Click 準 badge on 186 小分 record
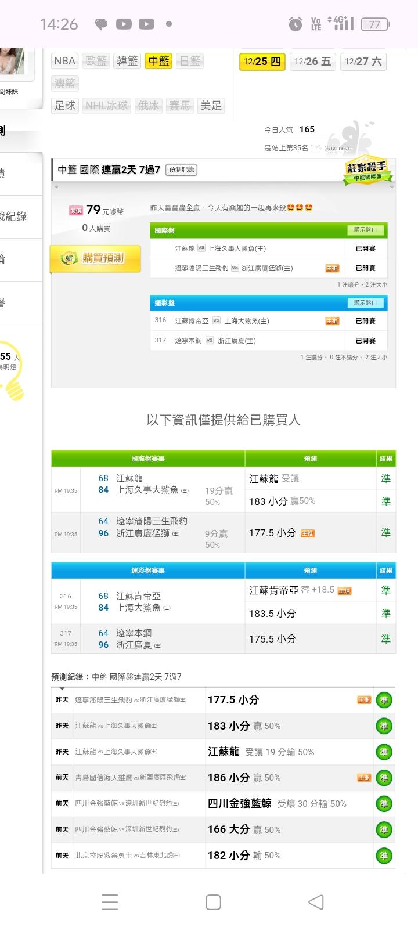The height and width of the screenshot is (931, 418). (384, 778)
